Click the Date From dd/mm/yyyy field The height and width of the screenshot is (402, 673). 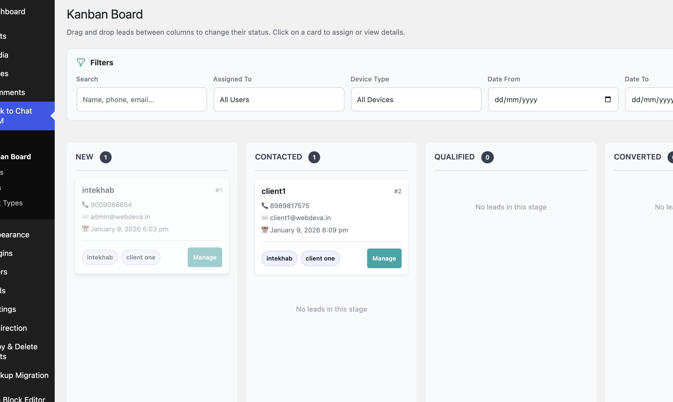pyautogui.click(x=544, y=99)
